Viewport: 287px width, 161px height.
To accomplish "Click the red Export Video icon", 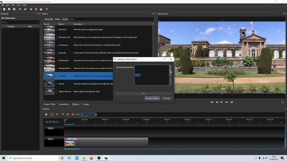I will tap(47, 9).
